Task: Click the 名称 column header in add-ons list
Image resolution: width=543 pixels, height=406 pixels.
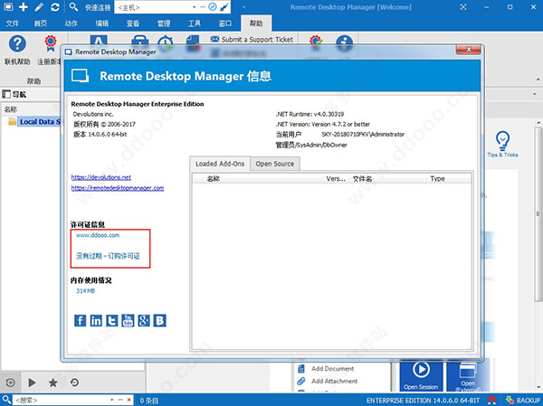Action: click(x=213, y=179)
